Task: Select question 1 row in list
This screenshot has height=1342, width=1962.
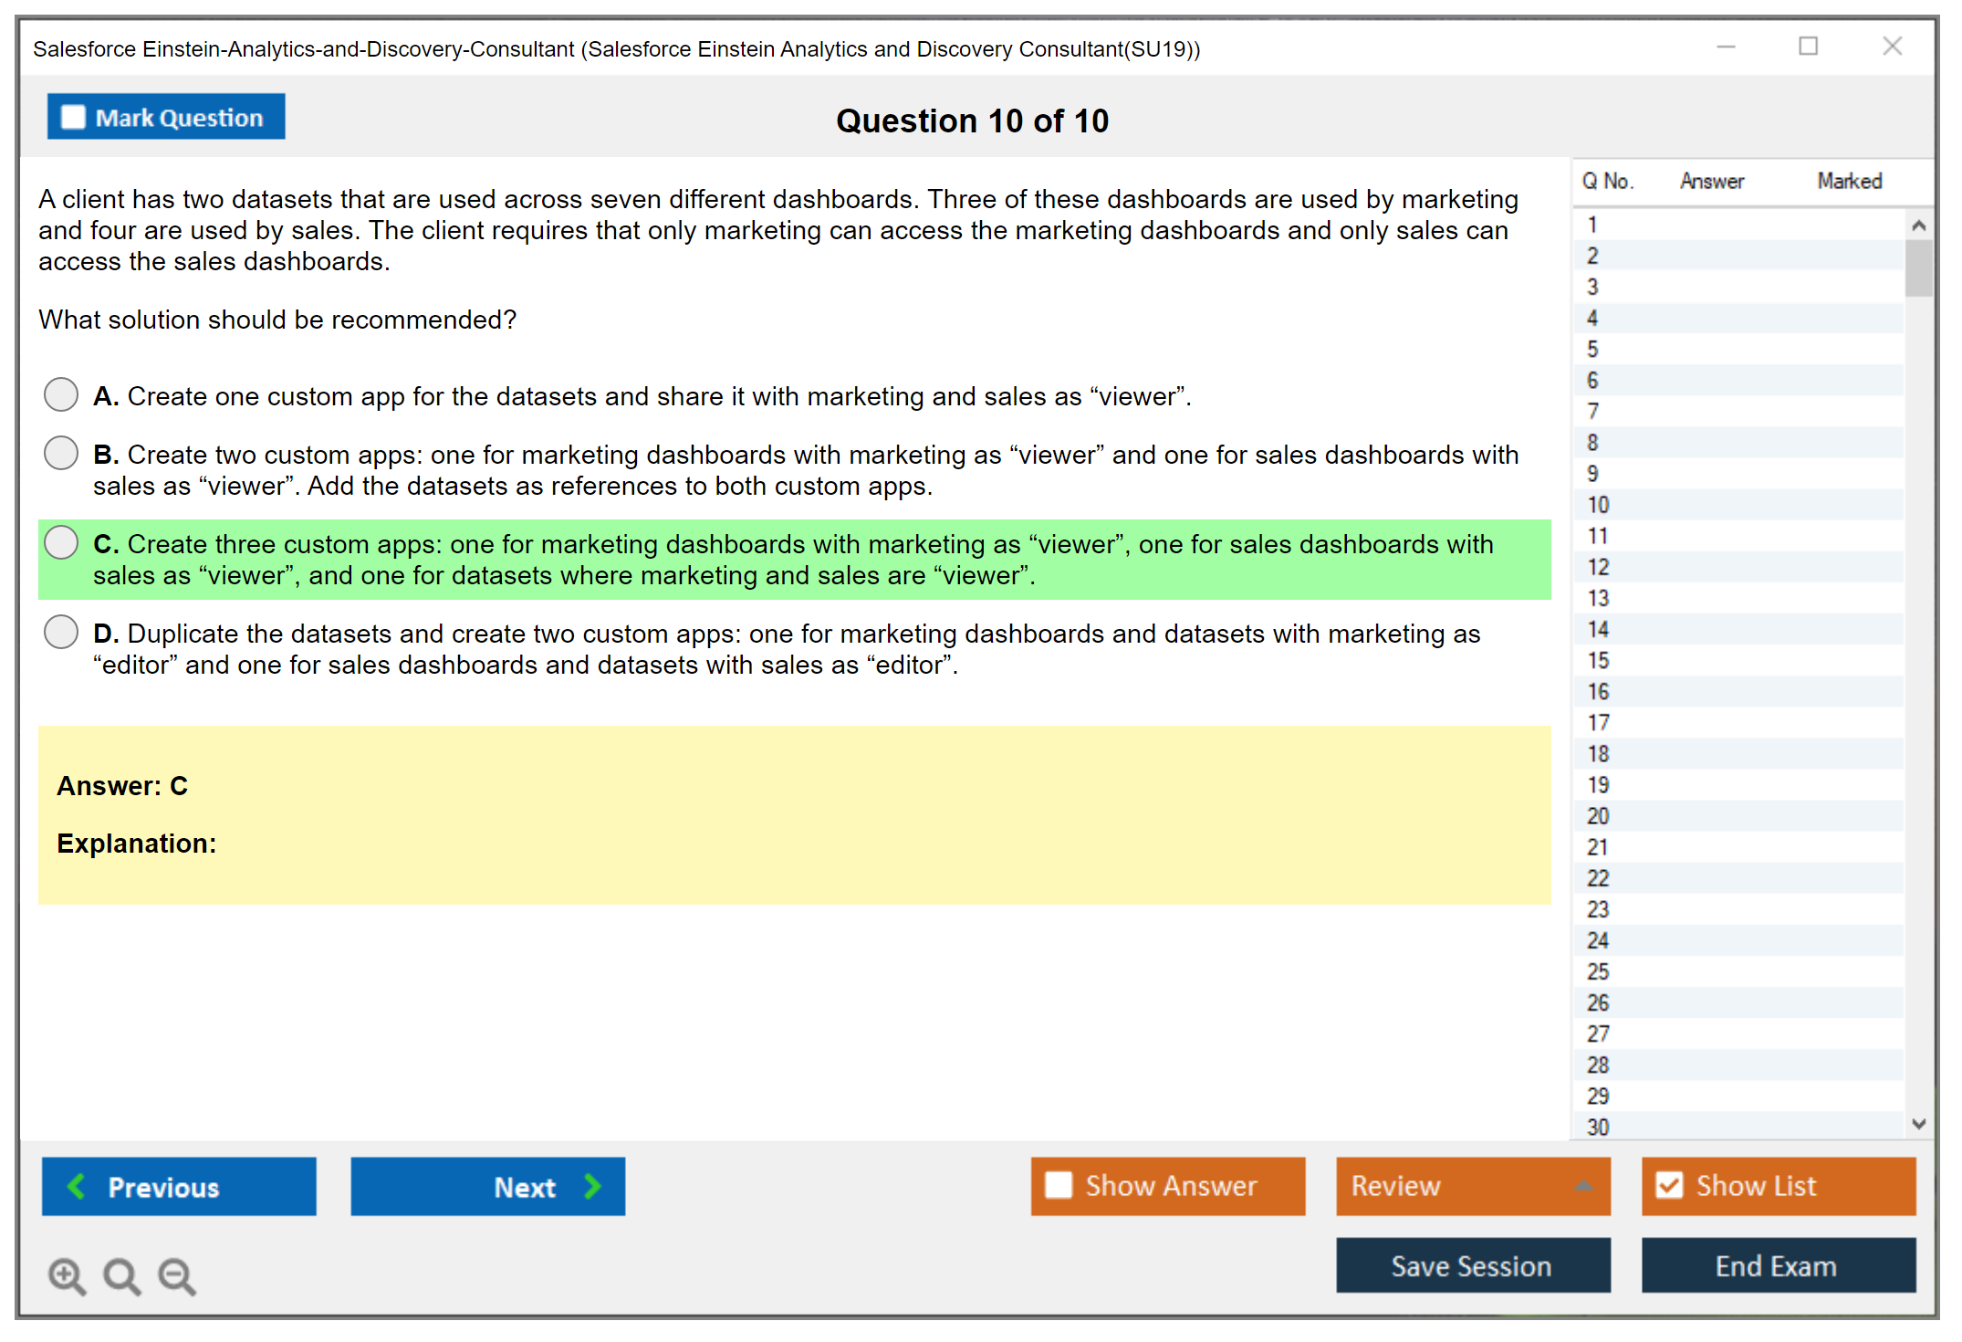Action: 1592,225
